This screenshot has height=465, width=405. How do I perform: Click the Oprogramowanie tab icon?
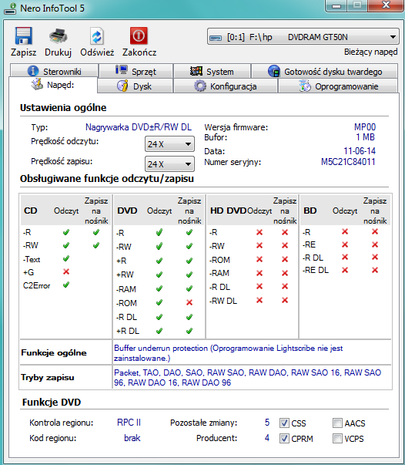305,86
